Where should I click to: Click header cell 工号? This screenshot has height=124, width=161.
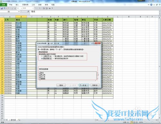10,20
